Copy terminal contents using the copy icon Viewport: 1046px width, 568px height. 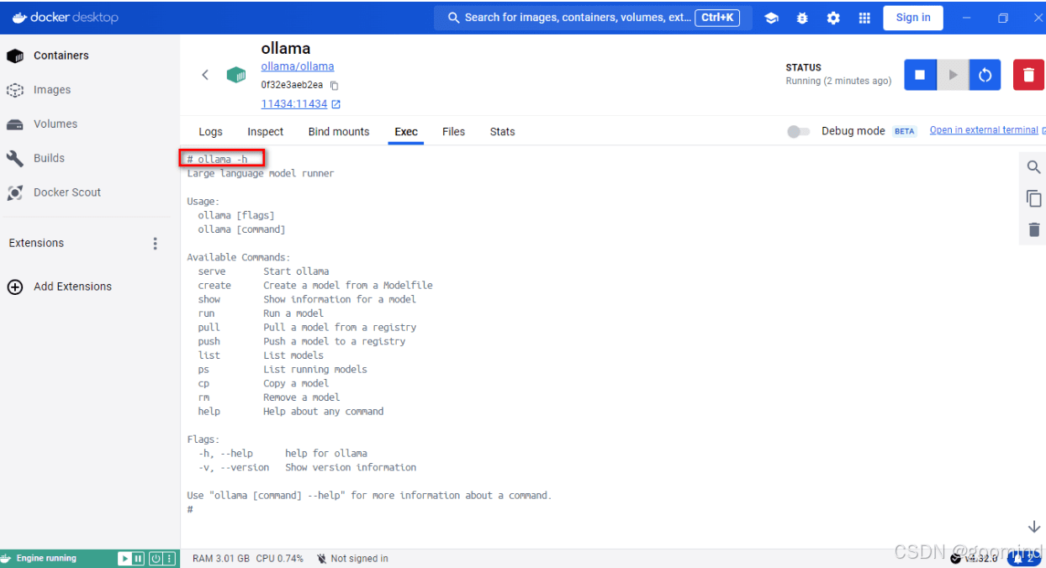1033,198
